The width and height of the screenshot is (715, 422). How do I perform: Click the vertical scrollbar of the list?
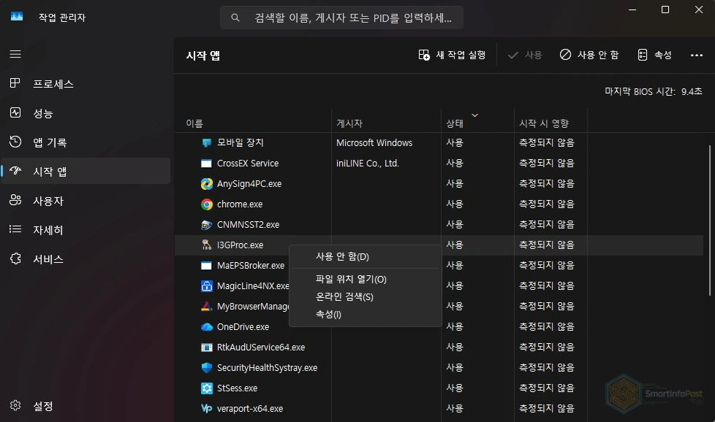[x=710, y=220]
